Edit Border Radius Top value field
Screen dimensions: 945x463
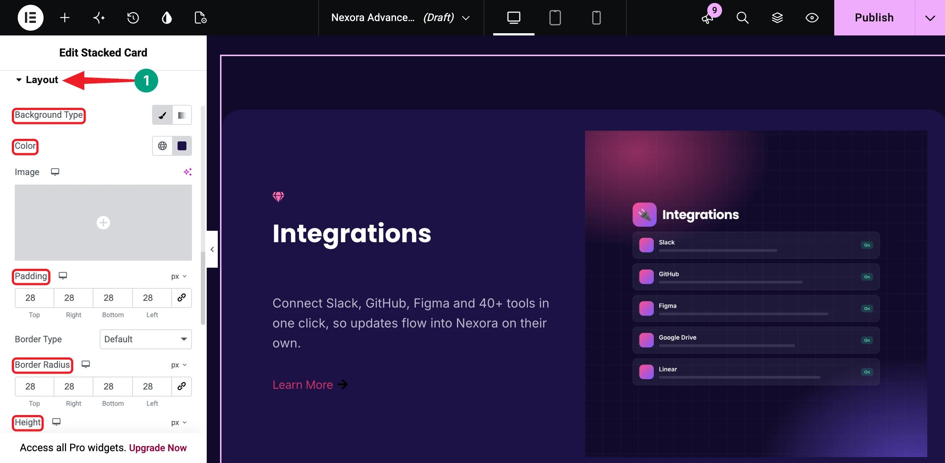point(34,386)
